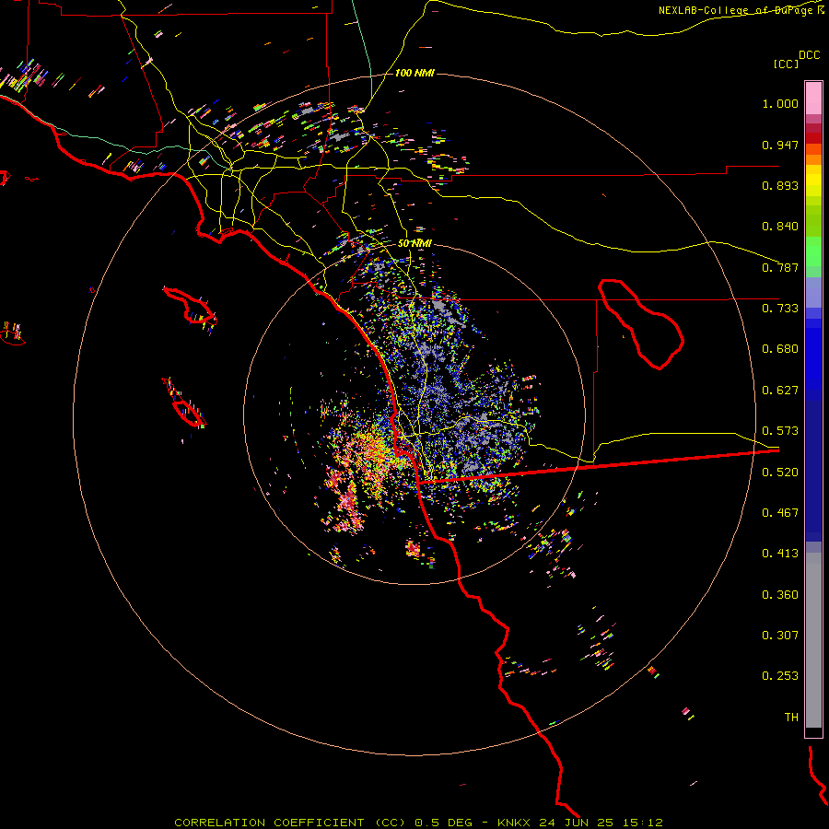Click the 100 NMI range ring label
829x829 pixels.
click(x=414, y=73)
